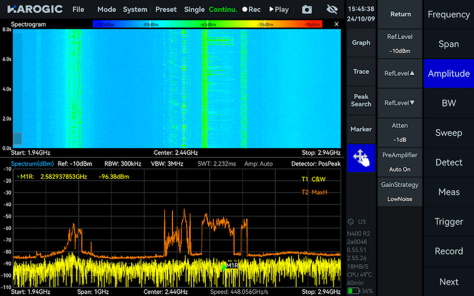
Task: Click the blue touch-drag gesture icon
Action: 361,158
